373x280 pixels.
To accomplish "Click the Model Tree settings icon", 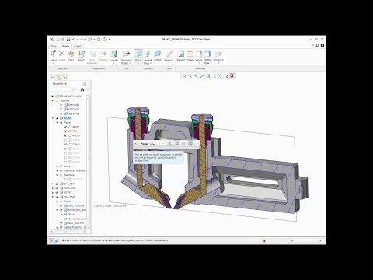I will pos(84,84).
